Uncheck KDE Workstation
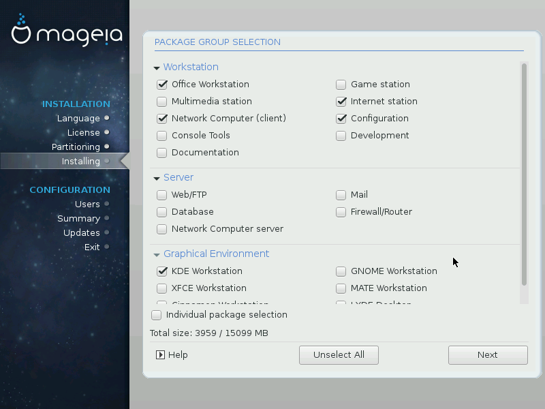This screenshot has width=545, height=409. coord(162,271)
